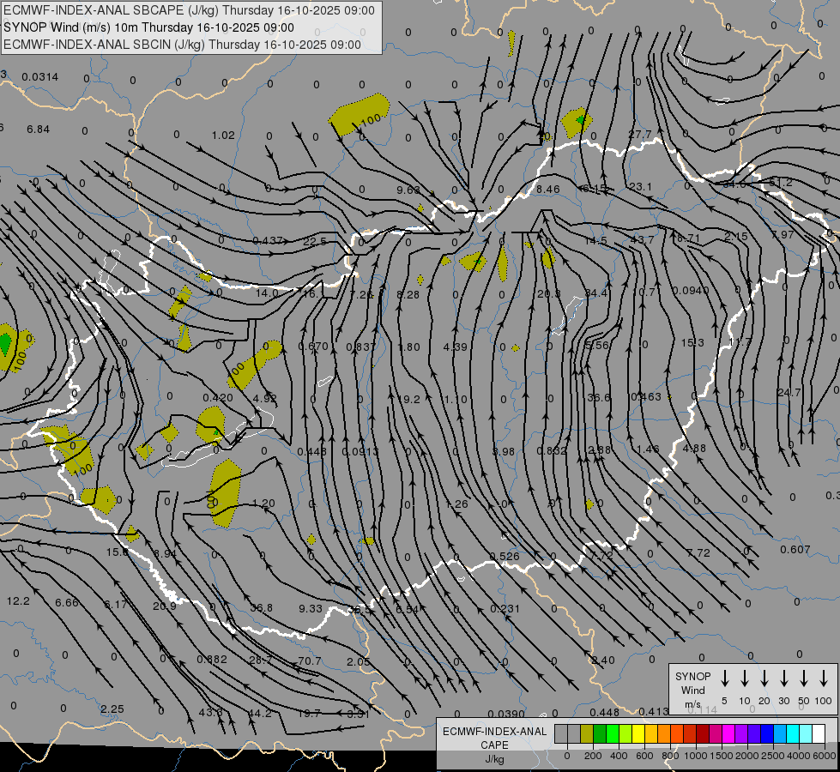This screenshot has height=772, width=840.
Task: Click the map value 8.98
Action: [504, 452]
